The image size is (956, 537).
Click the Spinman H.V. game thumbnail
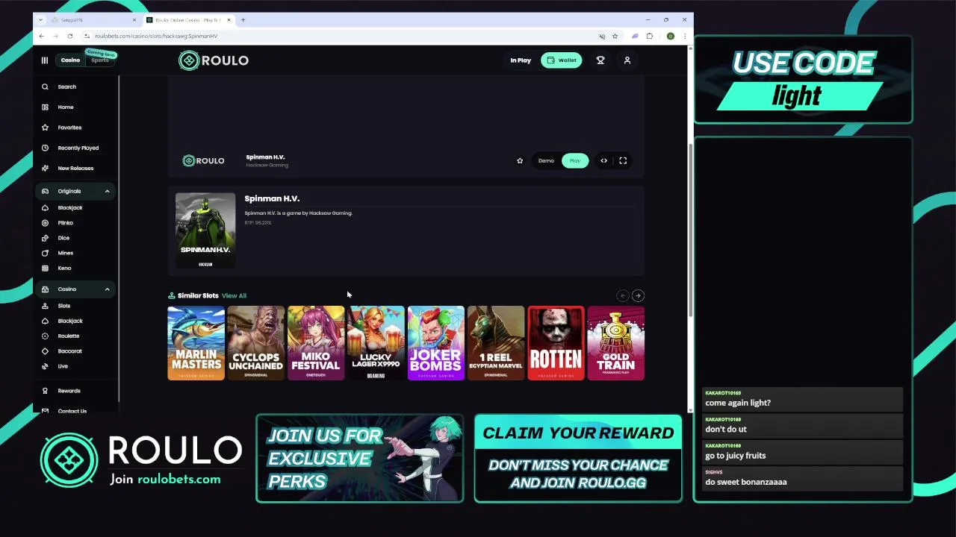(205, 230)
